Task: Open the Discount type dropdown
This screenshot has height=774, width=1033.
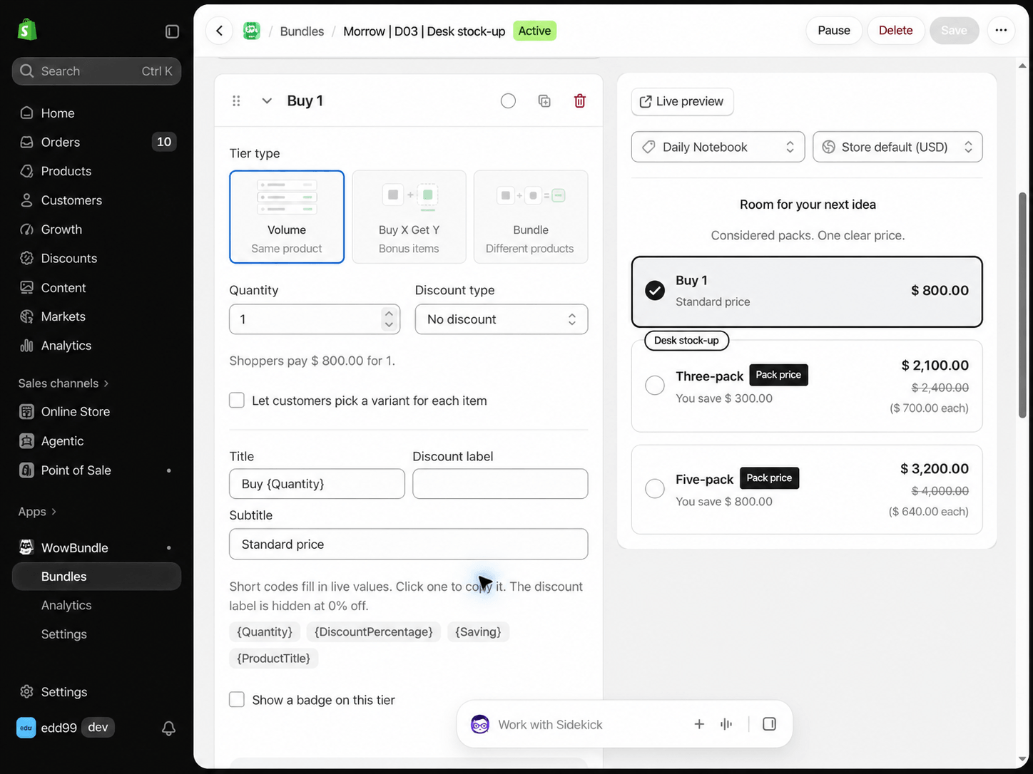Action: [502, 319]
